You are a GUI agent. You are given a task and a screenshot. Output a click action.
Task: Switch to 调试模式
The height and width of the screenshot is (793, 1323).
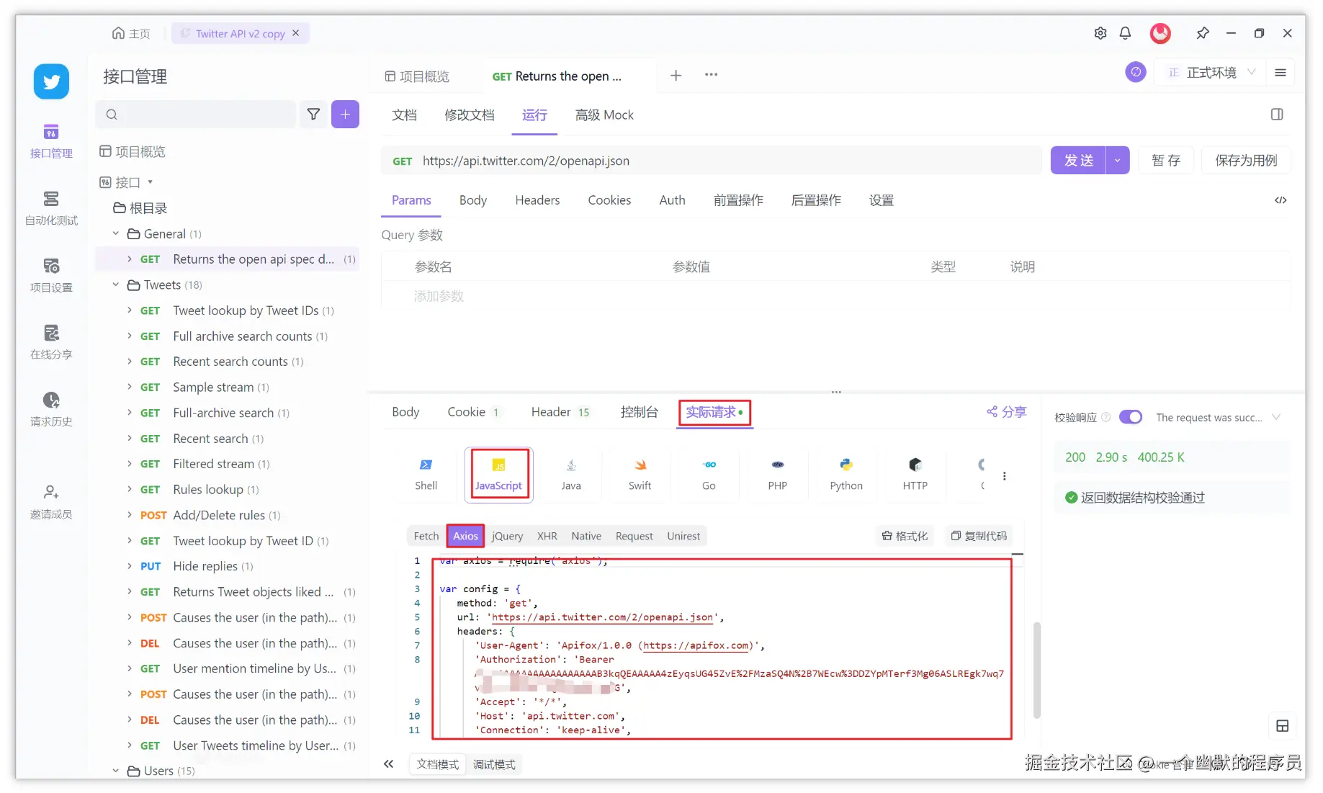pos(494,764)
